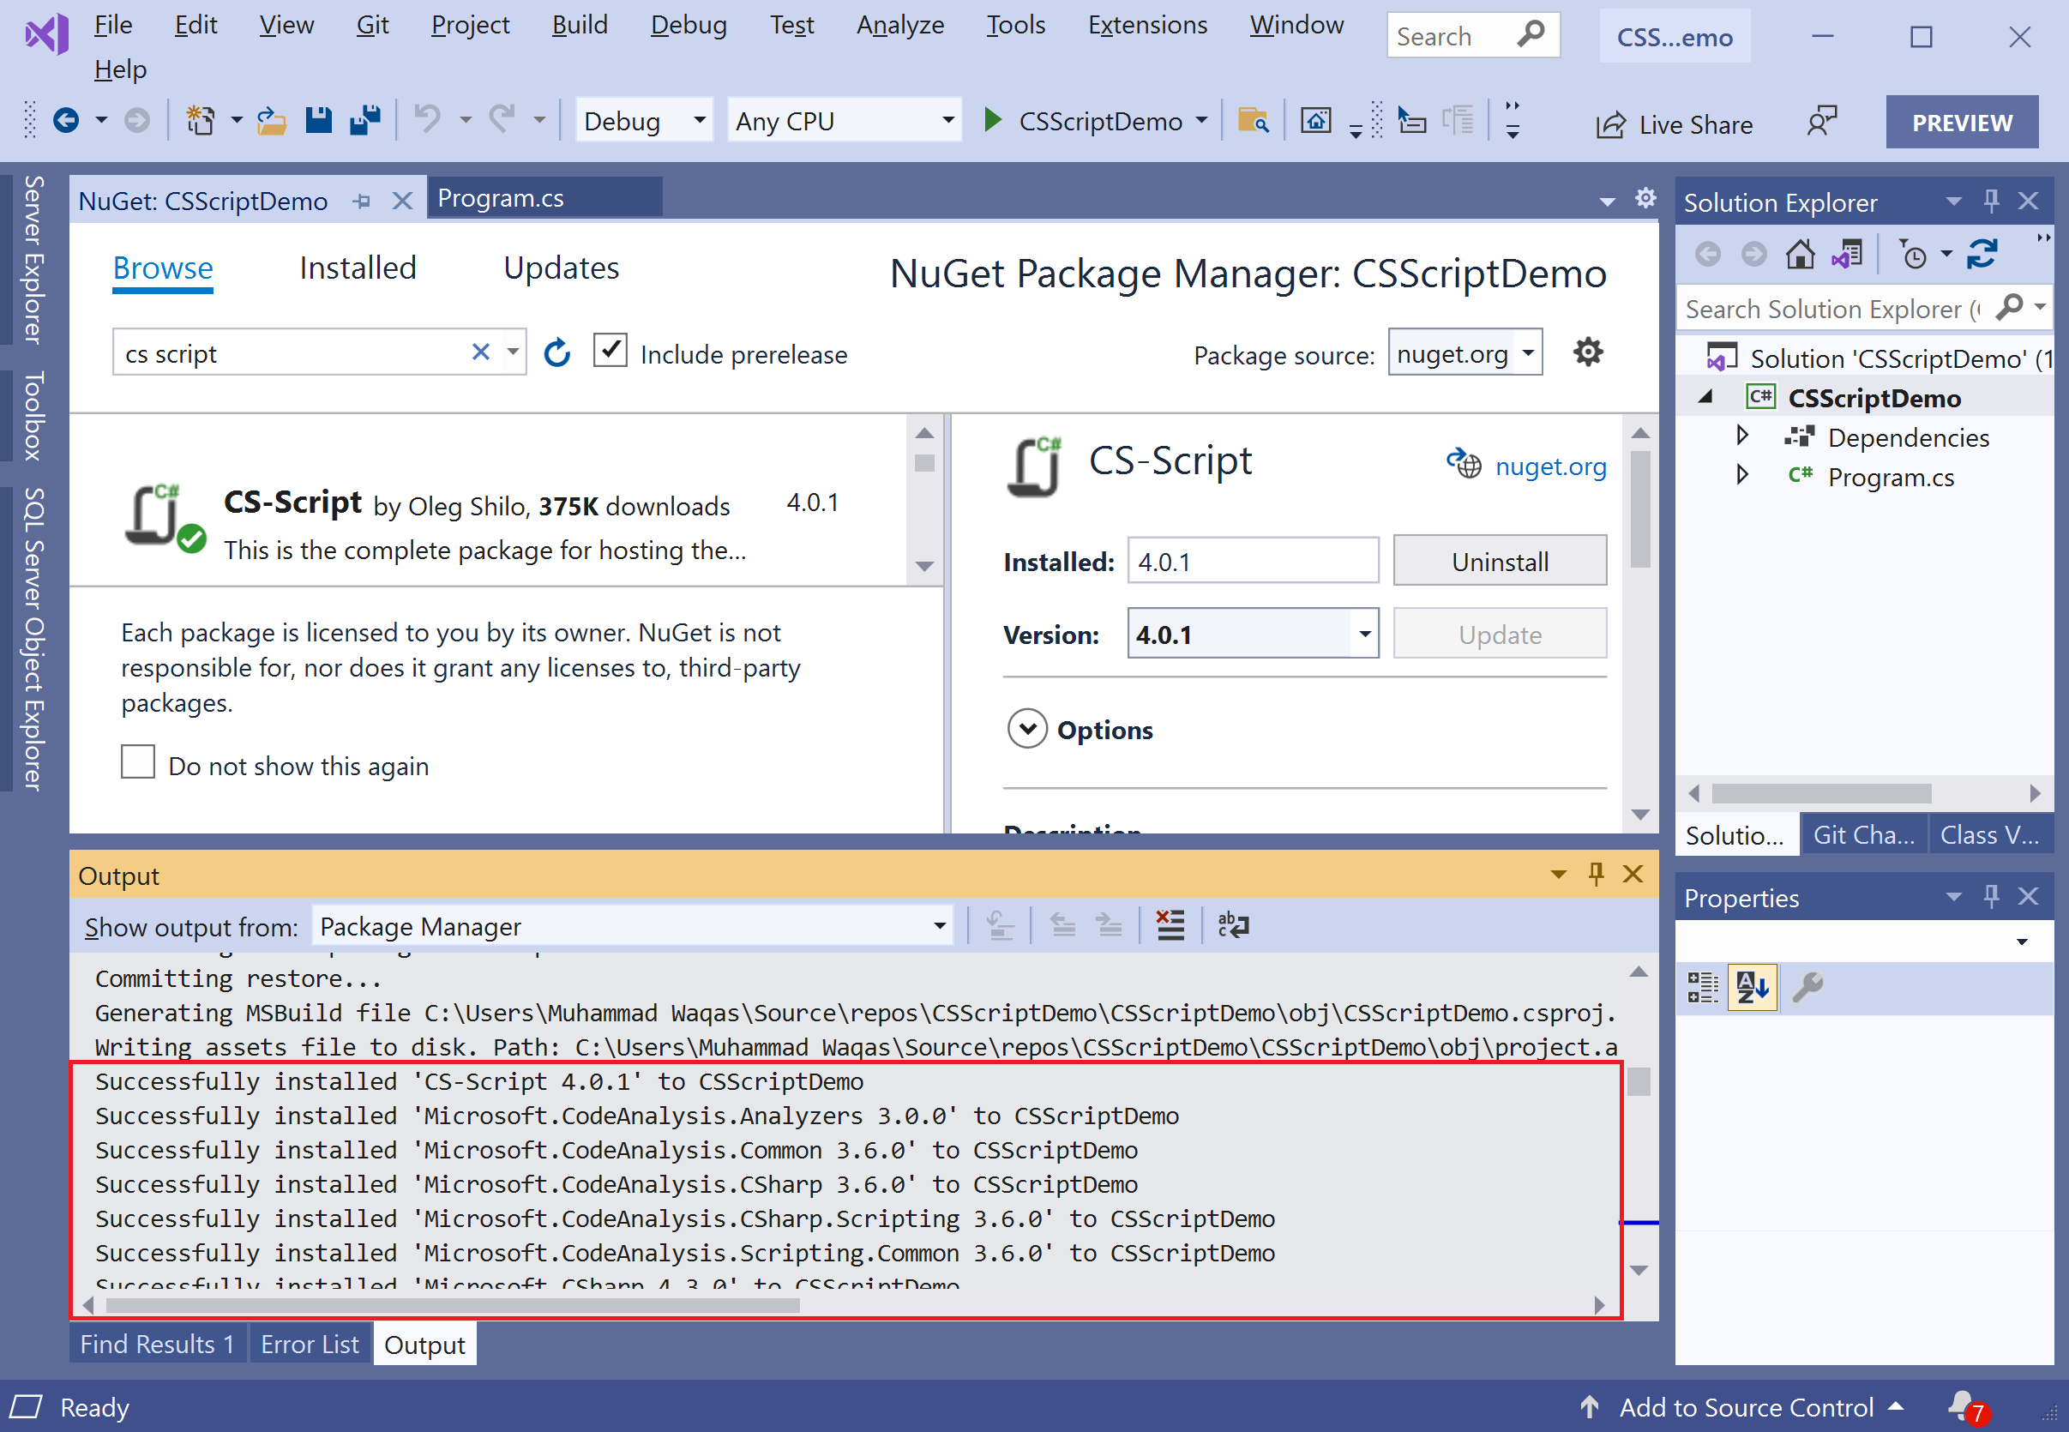This screenshot has width=2069, height=1432.
Task: Sort Properties alphabetically
Action: (1753, 987)
